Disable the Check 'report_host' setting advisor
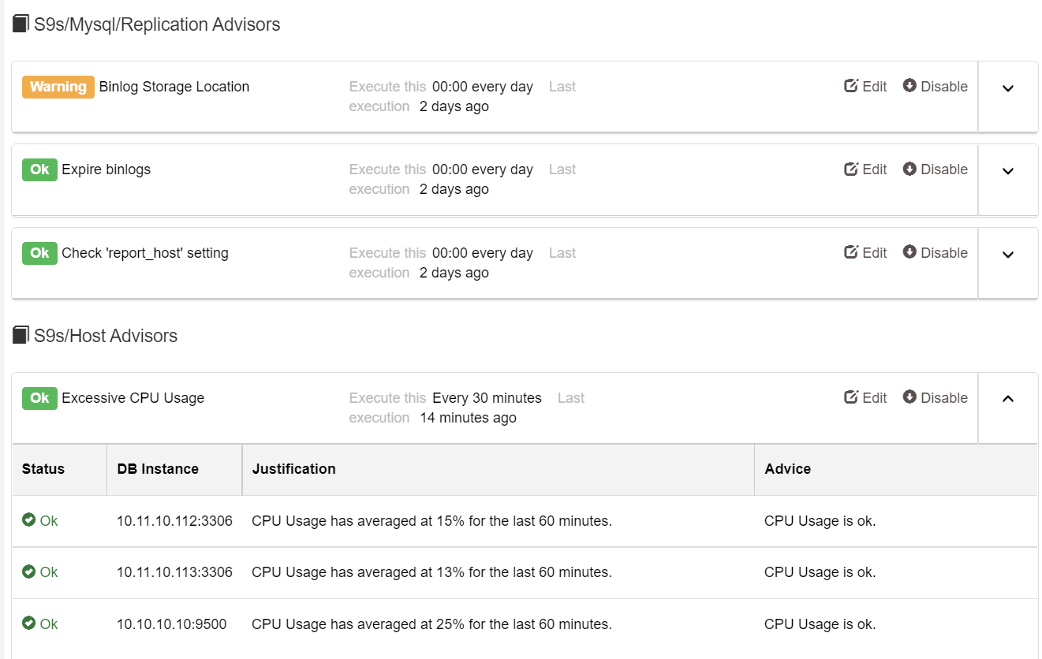Viewport: 1042px width, 659px height. (x=936, y=253)
